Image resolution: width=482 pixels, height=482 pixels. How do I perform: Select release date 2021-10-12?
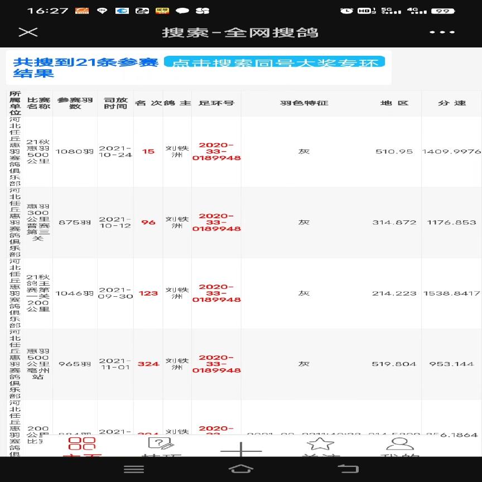pyautogui.click(x=115, y=222)
